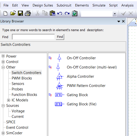Image resolution: width=137 pixels, height=136 pixels.
Task: Open the View menu
Action: pos(25,5)
